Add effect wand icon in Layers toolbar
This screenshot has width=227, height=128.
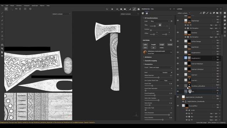pos(201,13)
